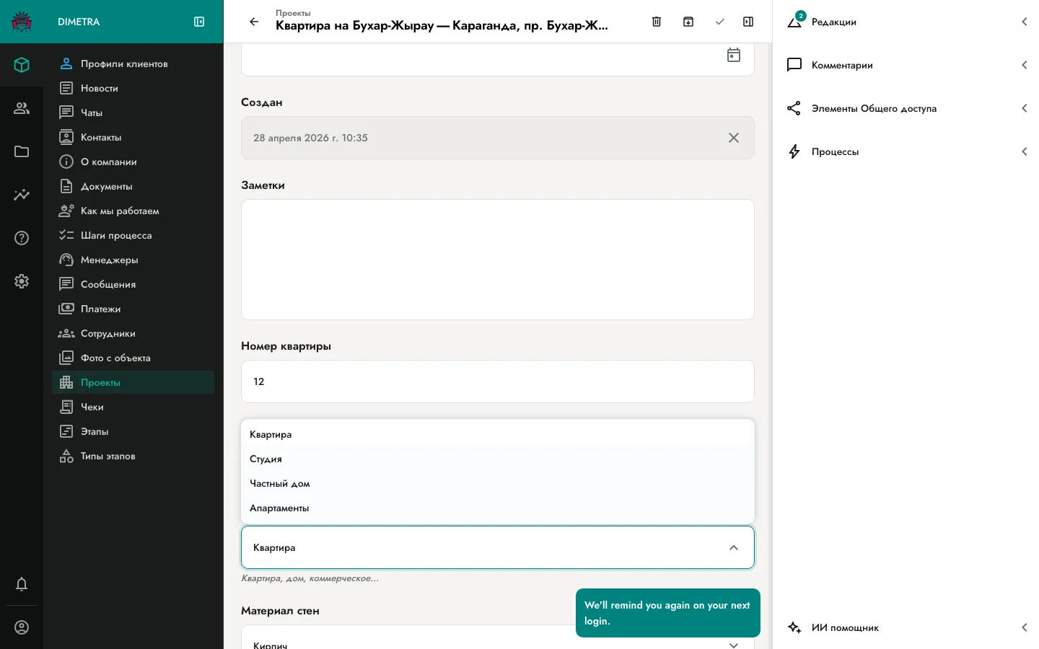The height and width of the screenshot is (649, 1039).
Task: Expand the Редакции panel chevron
Action: point(1025,22)
